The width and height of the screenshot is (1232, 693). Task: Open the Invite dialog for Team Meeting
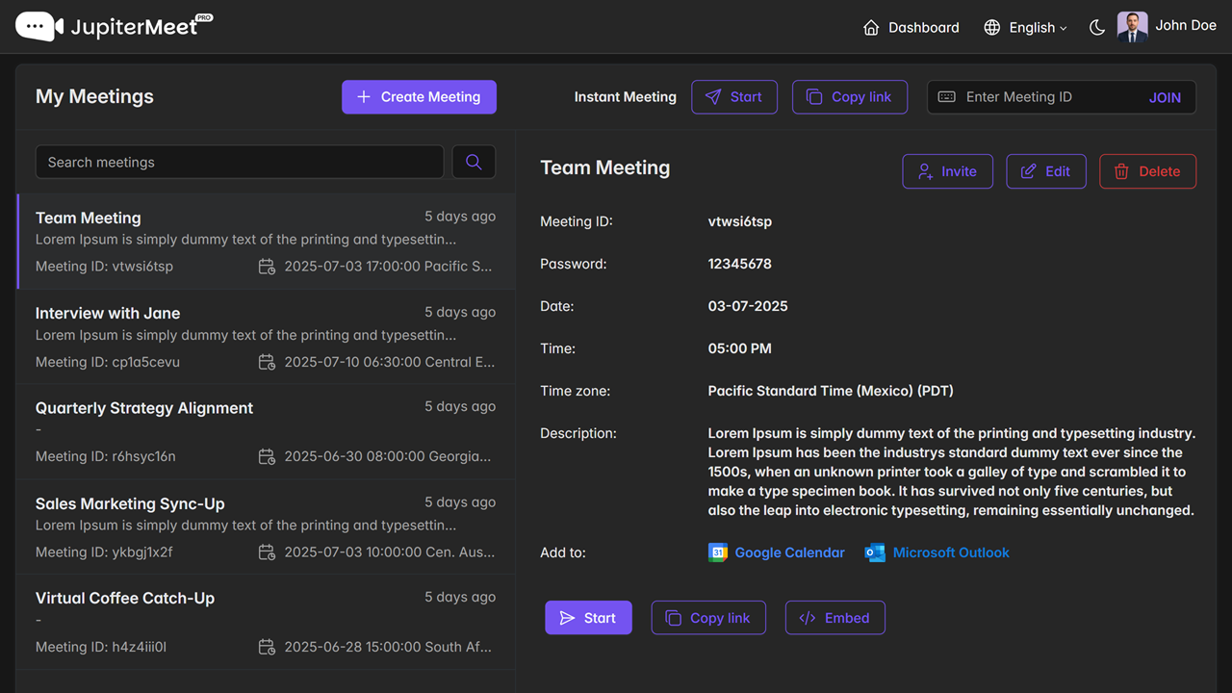click(x=947, y=171)
